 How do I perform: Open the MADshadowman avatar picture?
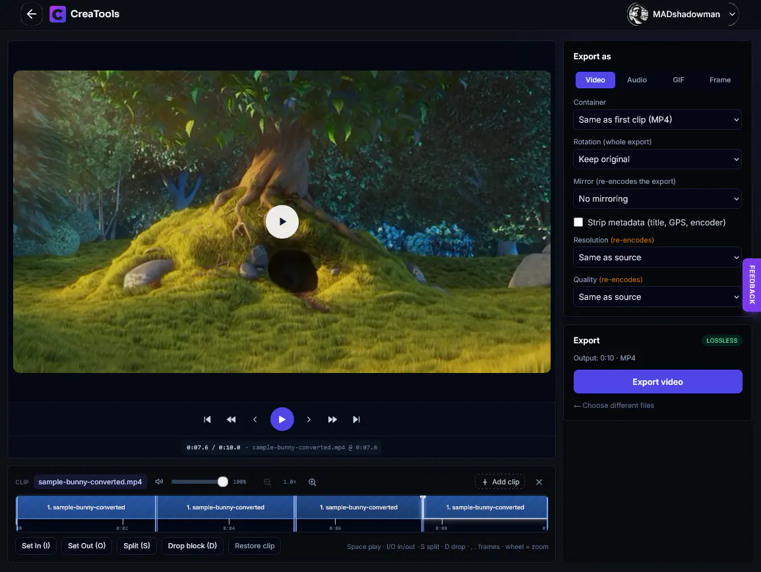[x=638, y=14]
